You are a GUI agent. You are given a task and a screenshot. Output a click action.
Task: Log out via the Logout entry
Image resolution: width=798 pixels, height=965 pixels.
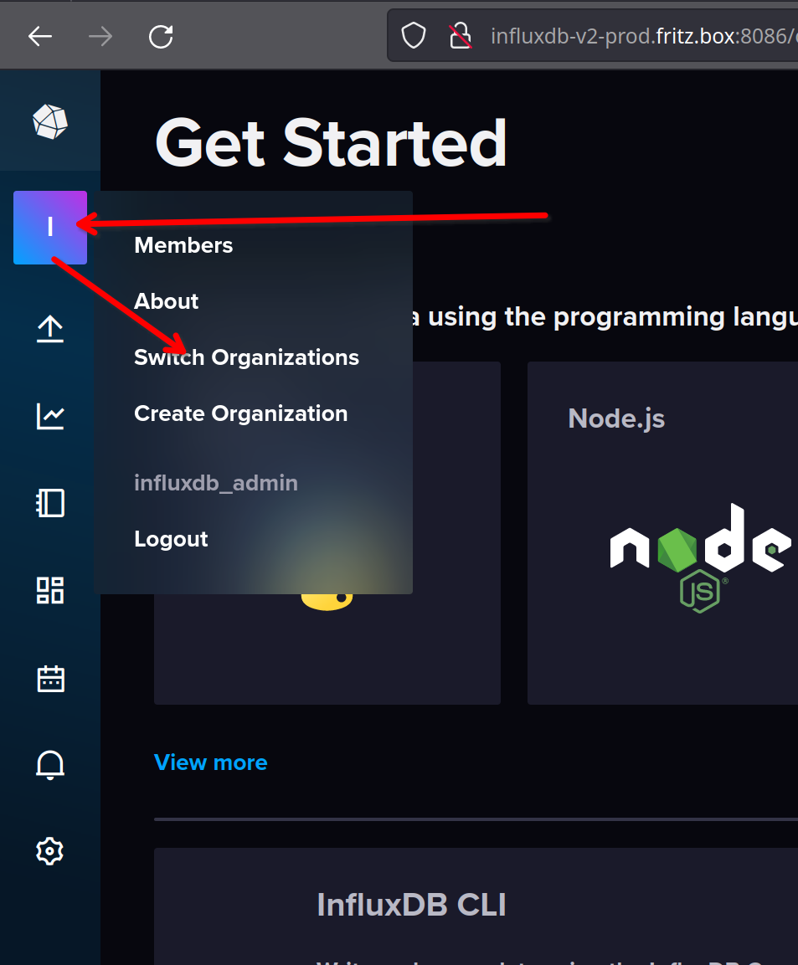coord(171,539)
